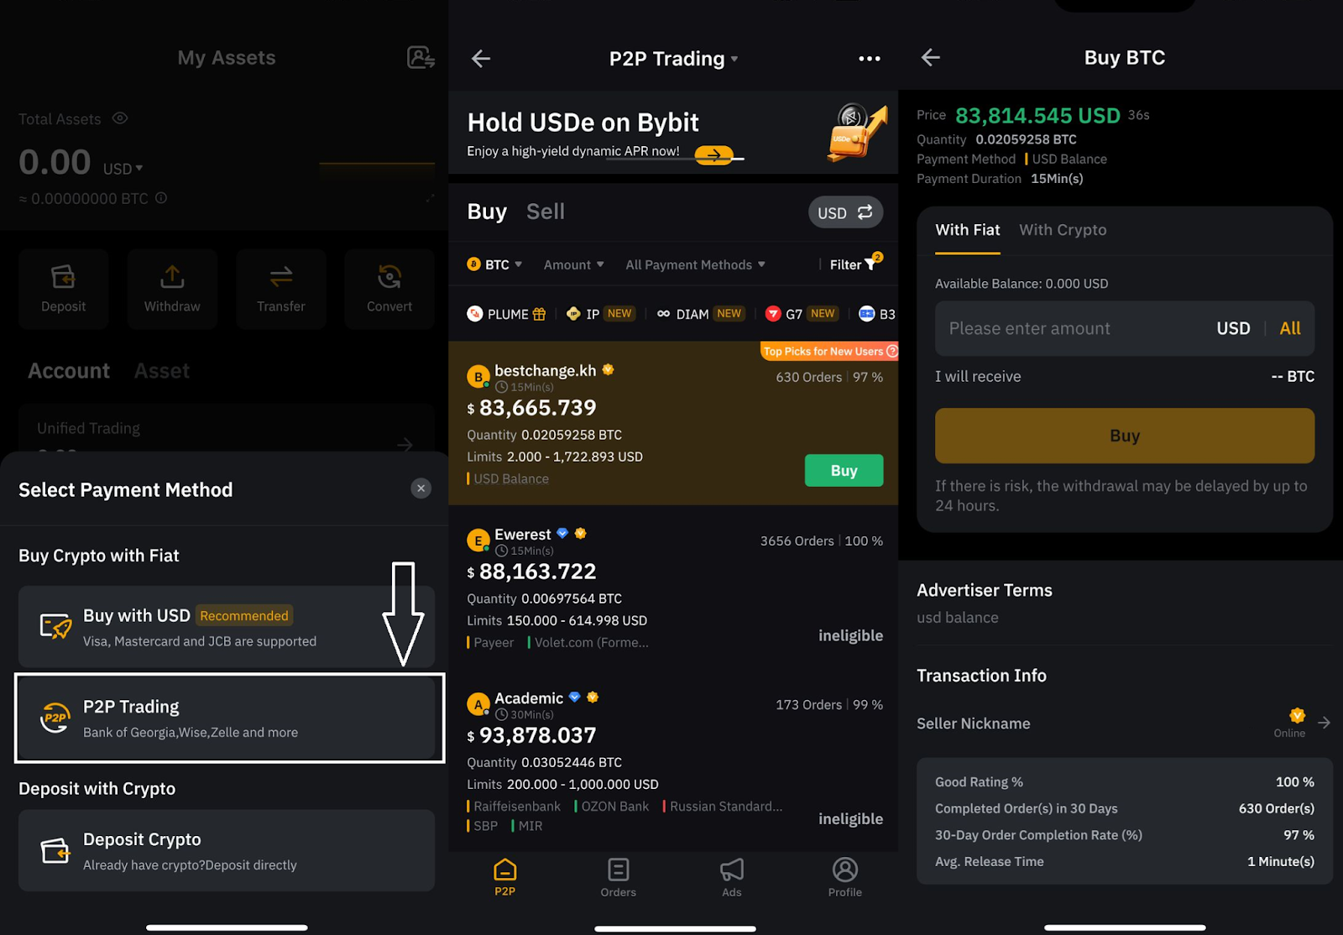1343x935 pixels.
Task: Select the G7 token chip
Action: pyautogui.click(x=802, y=314)
